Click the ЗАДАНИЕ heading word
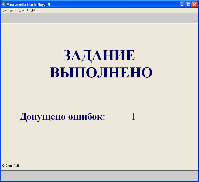This screenshot has width=199, height=182. click(99, 56)
